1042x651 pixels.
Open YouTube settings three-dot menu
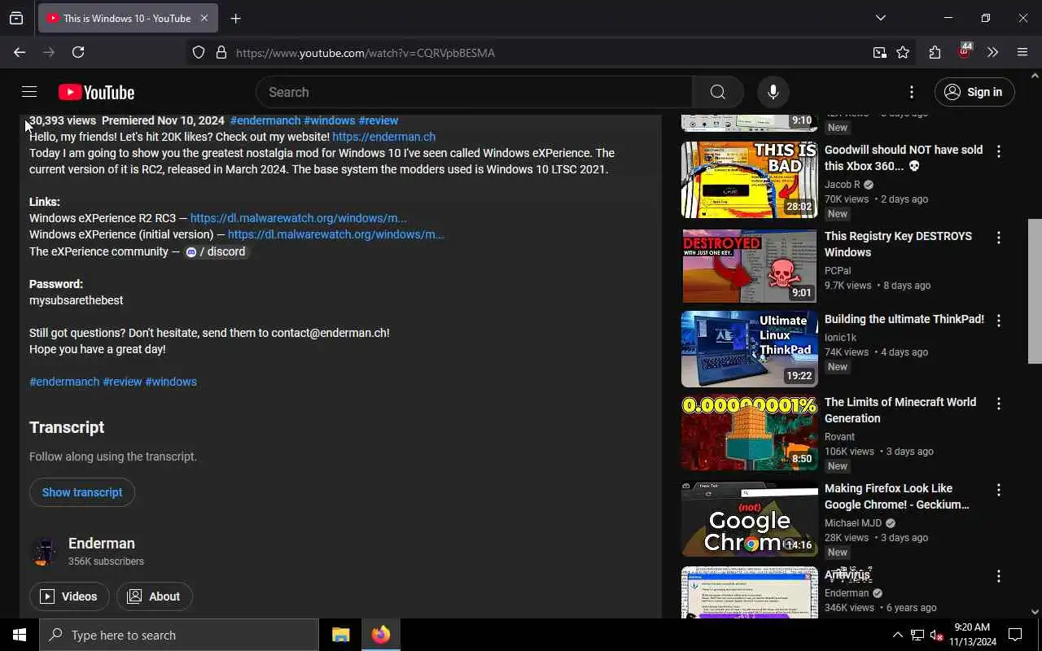[912, 92]
